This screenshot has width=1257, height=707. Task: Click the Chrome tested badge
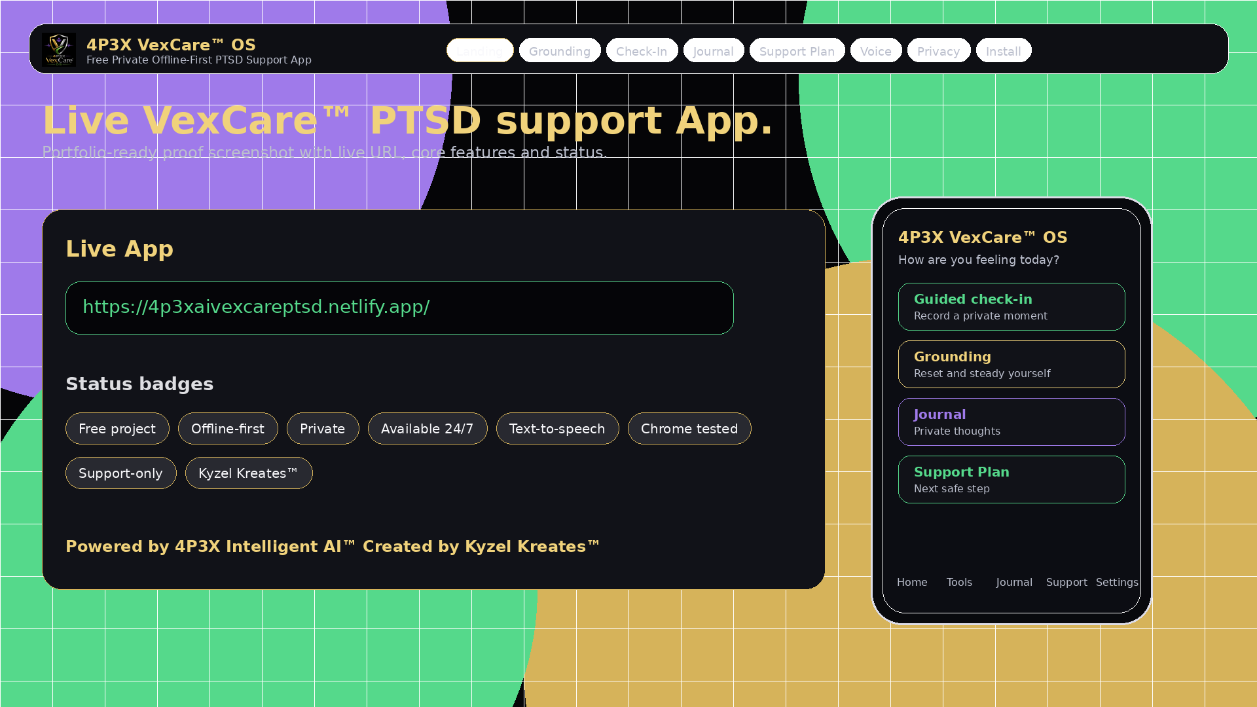(689, 428)
